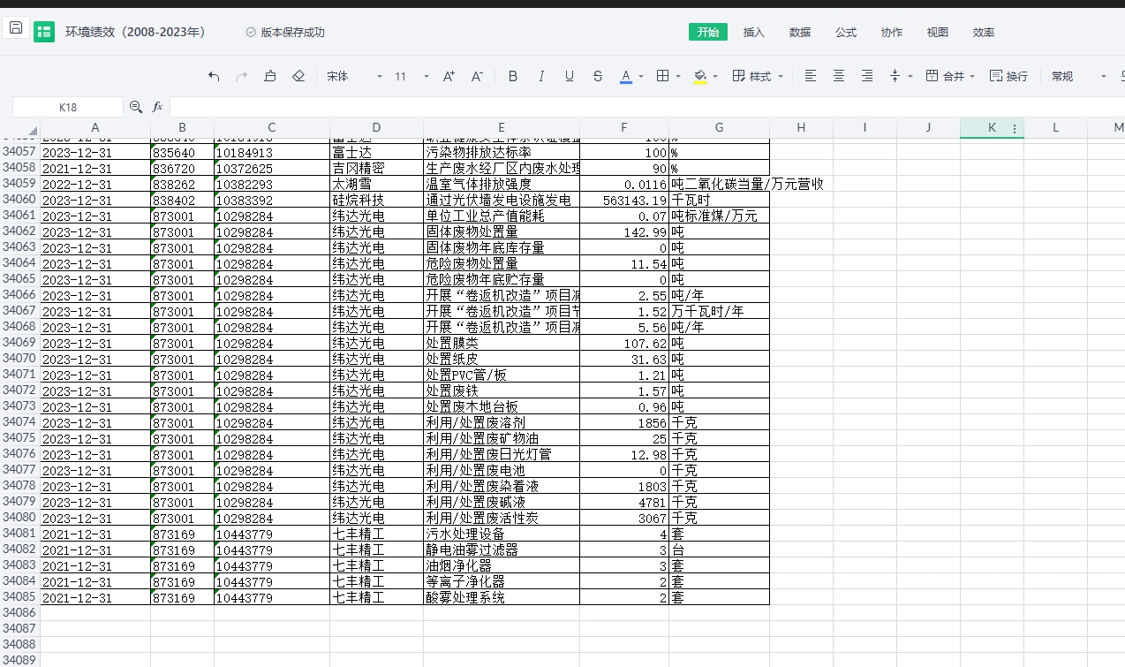
Task: Click the zoom magnifier icon beside name box
Action: [136, 107]
